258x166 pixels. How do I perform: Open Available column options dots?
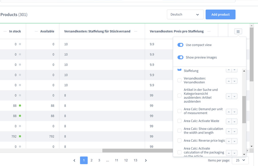(36, 31)
